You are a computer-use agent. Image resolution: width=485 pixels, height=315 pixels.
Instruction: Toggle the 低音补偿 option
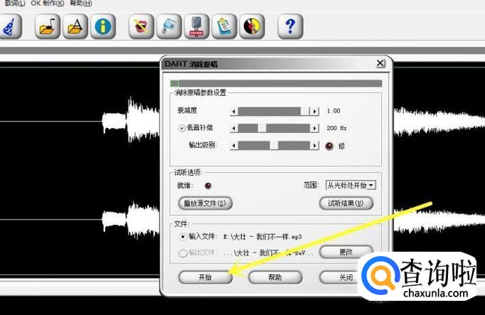tap(182, 128)
